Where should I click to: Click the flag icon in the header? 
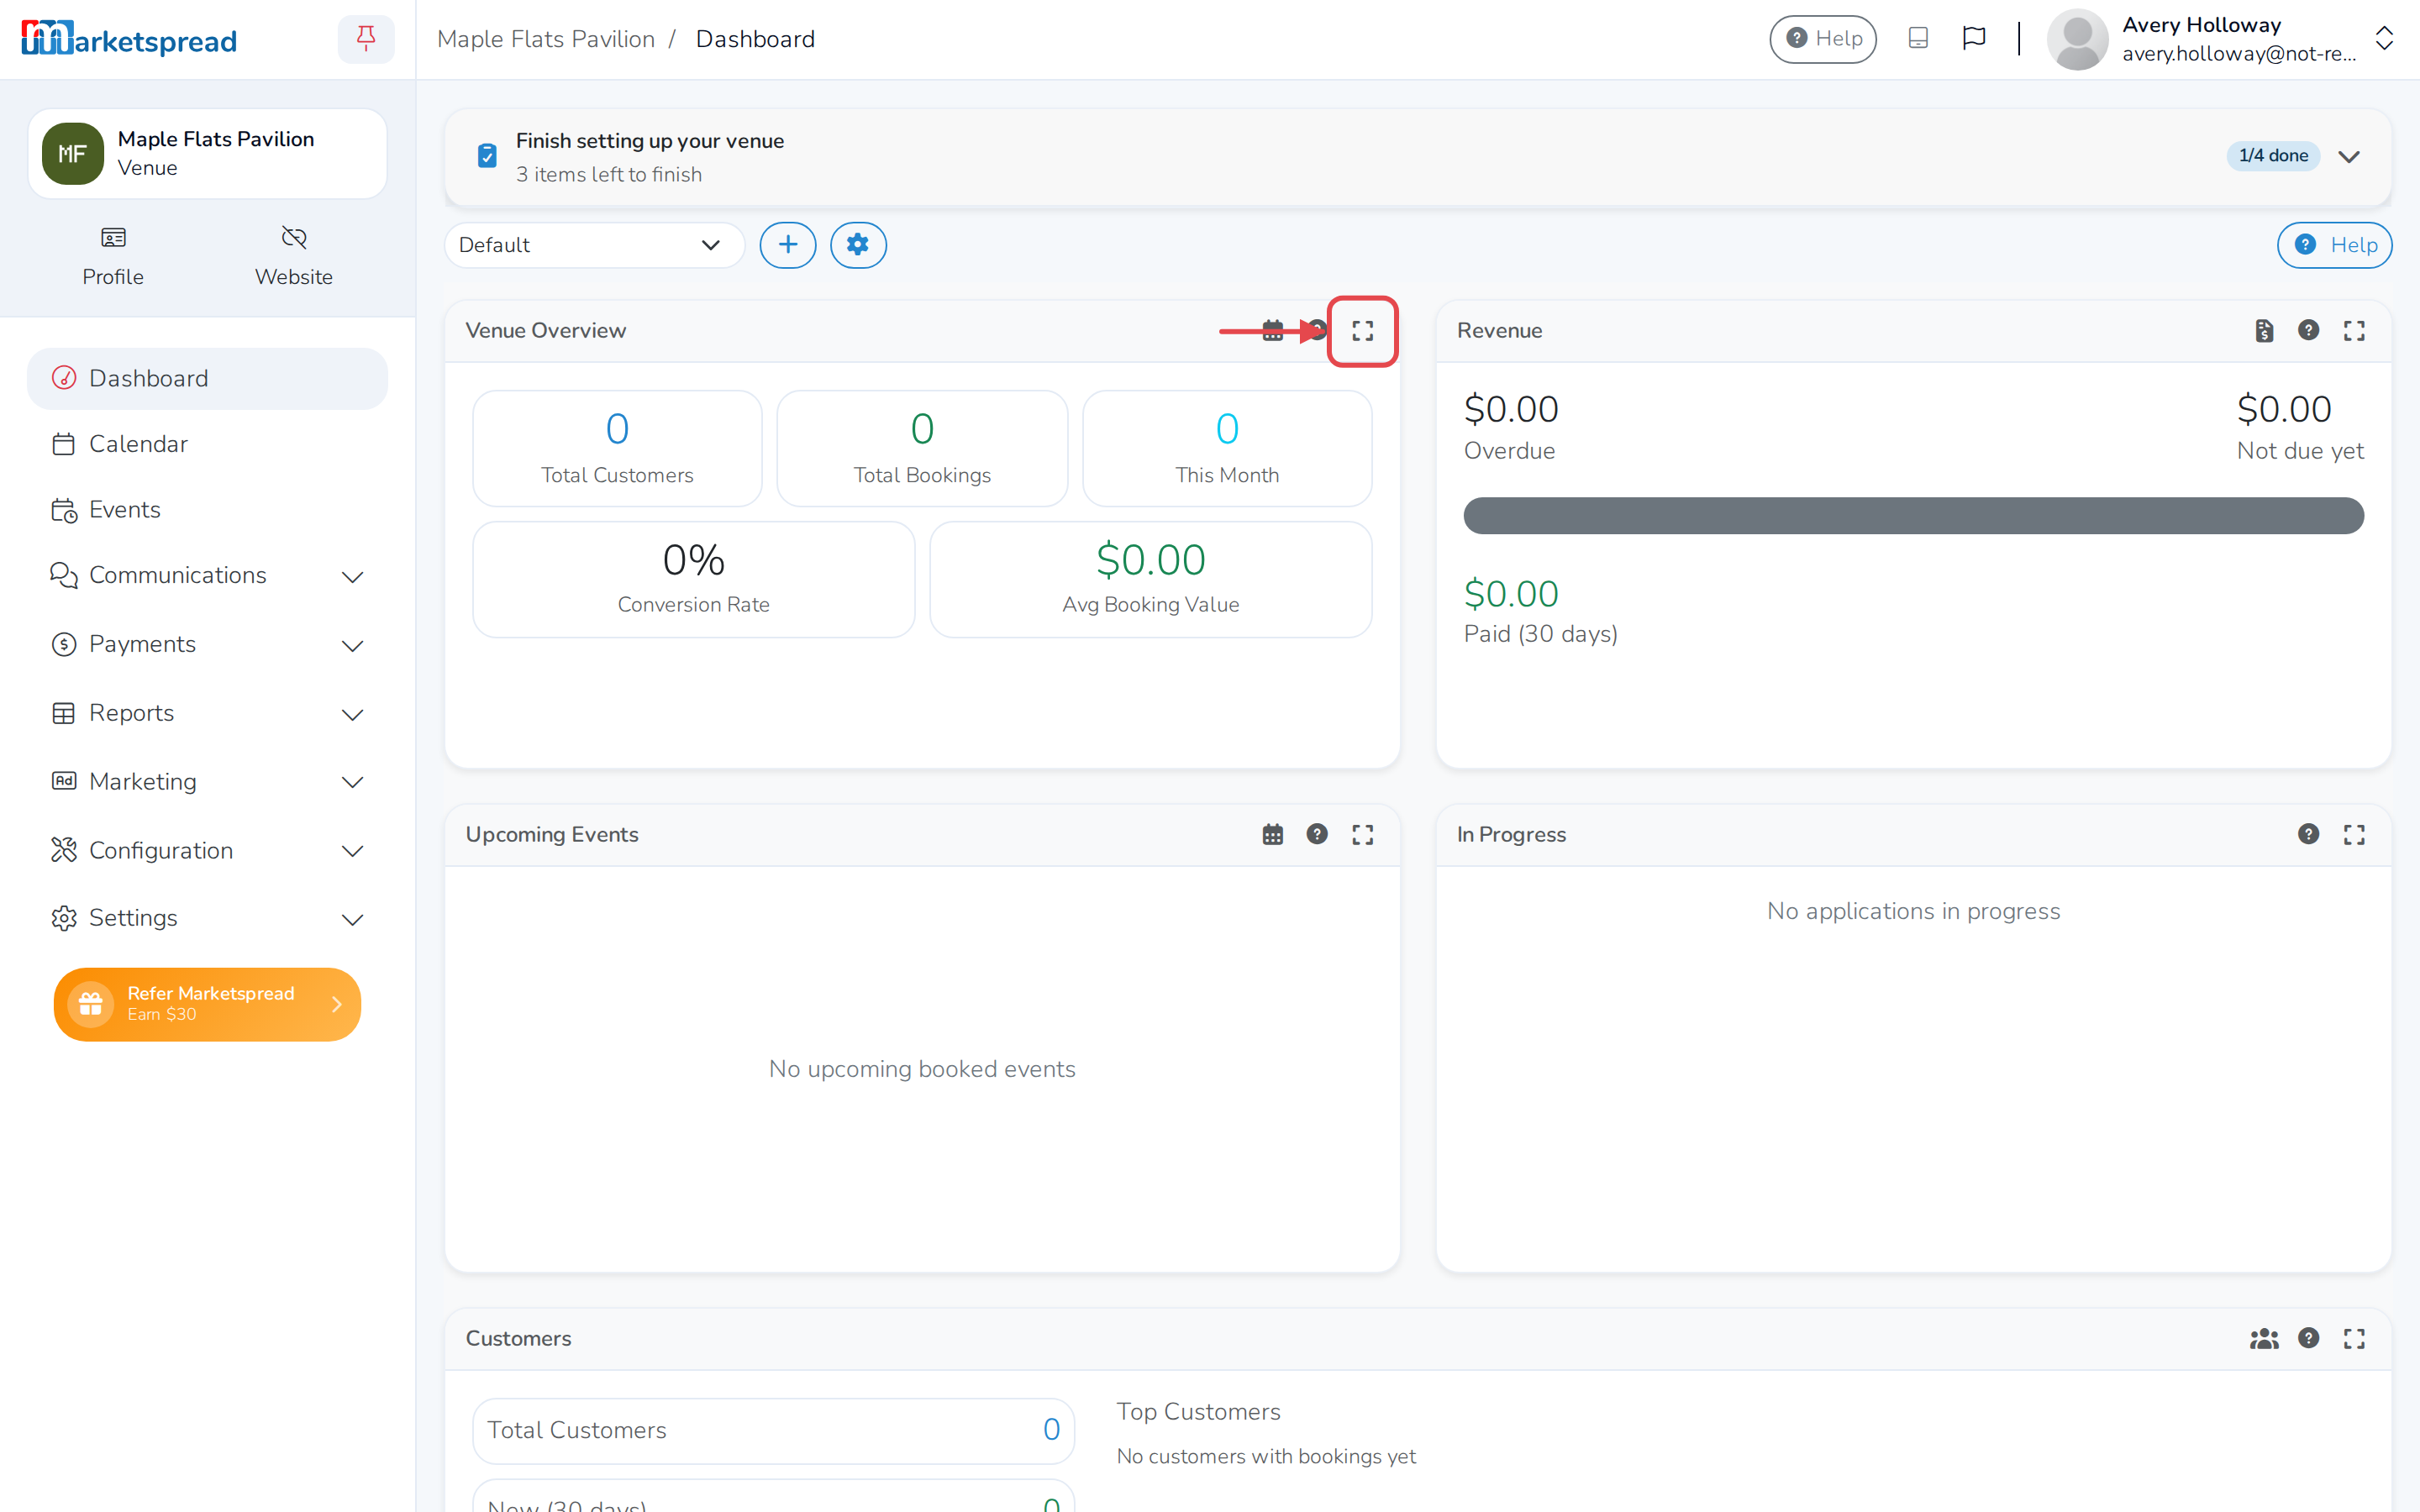click(1973, 39)
